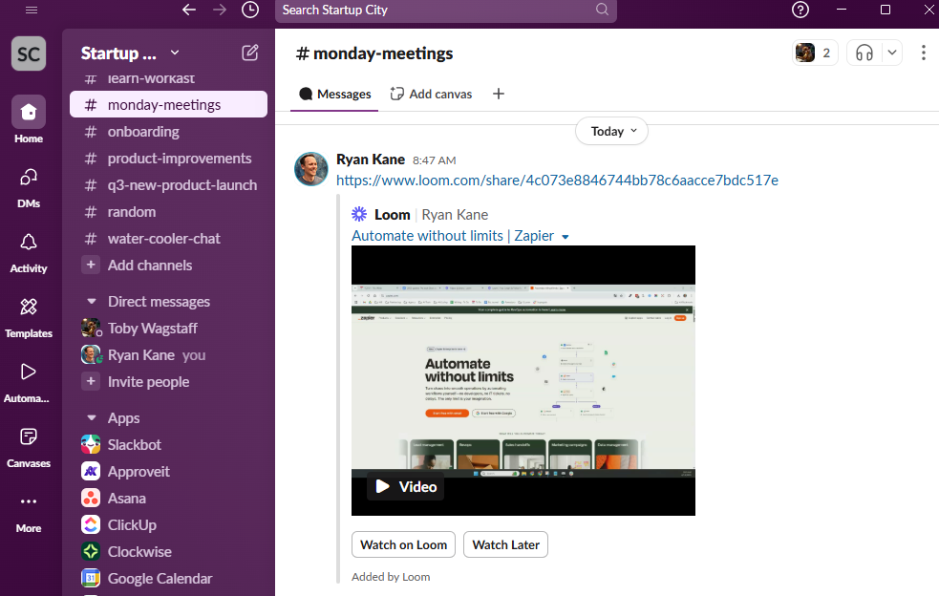Collapse the Loom preview with caret
Screen dimensions: 939x596
[566, 237]
